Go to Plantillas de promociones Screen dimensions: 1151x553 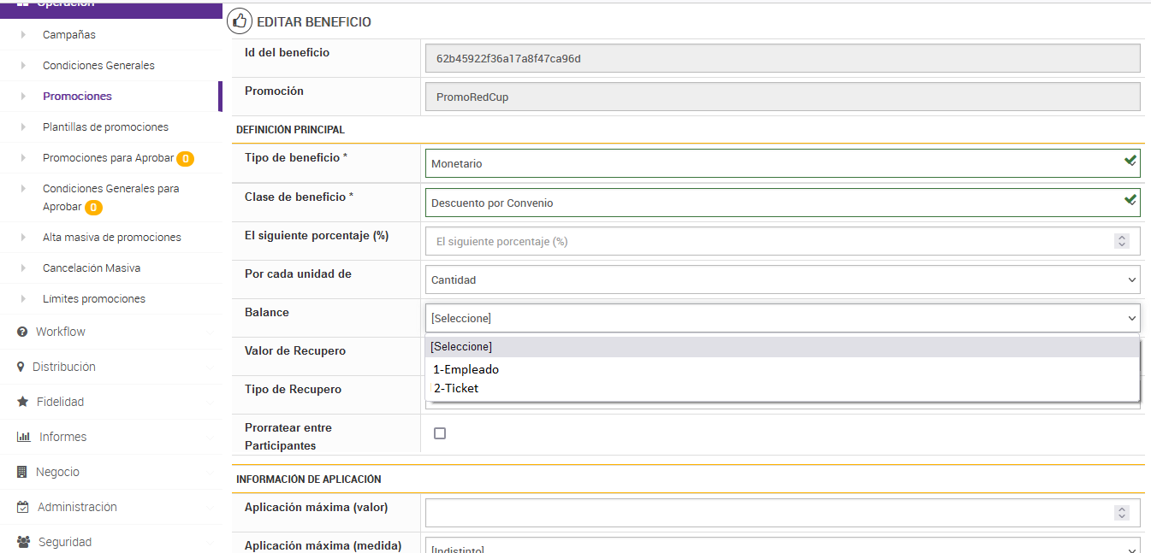105,127
